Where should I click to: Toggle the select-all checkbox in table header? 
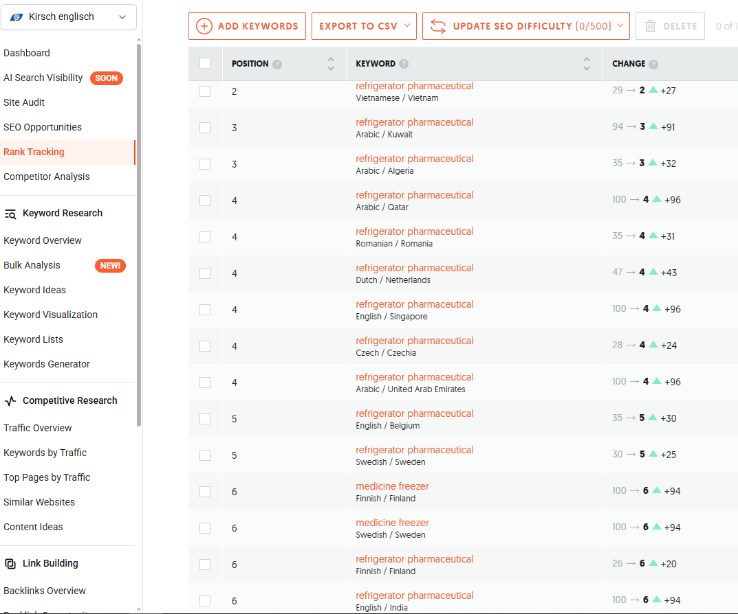click(x=205, y=63)
